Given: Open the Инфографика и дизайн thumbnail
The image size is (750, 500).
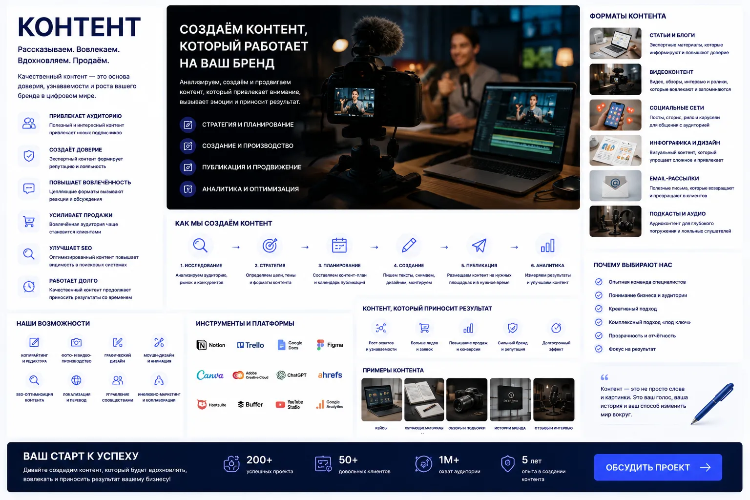Looking at the screenshot, I should tap(615, 150).
